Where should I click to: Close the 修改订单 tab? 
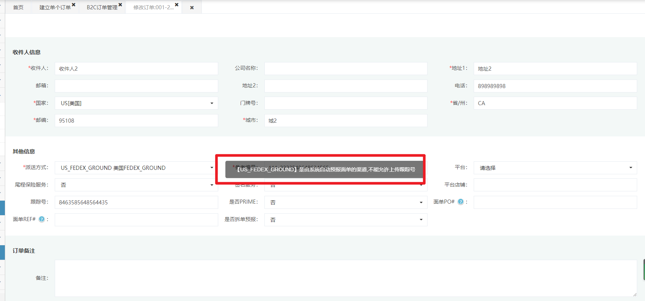click(177, 5)
